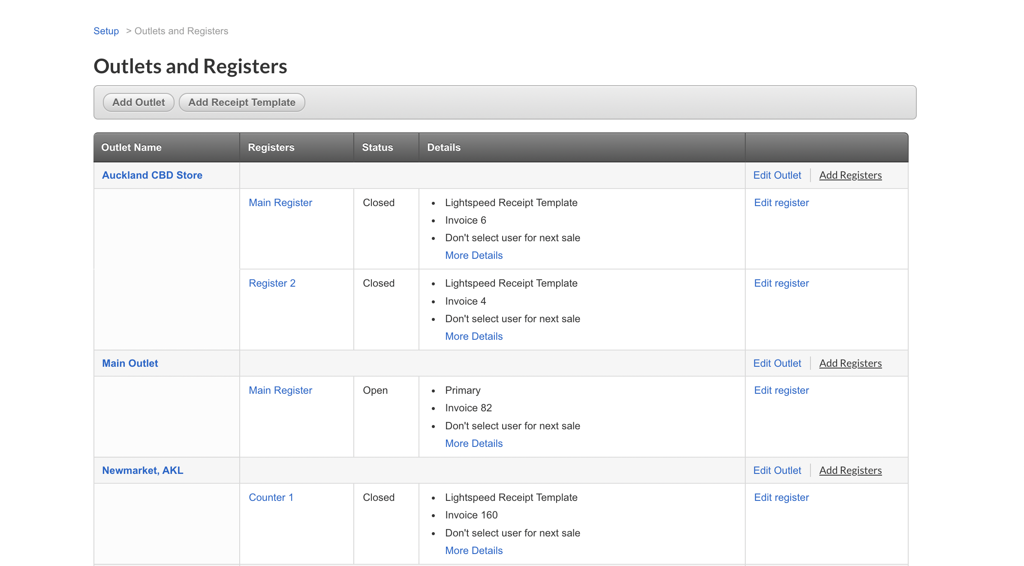Add Registers to Main Outlet
1024x566 pixels.
(x=850, y=363)
